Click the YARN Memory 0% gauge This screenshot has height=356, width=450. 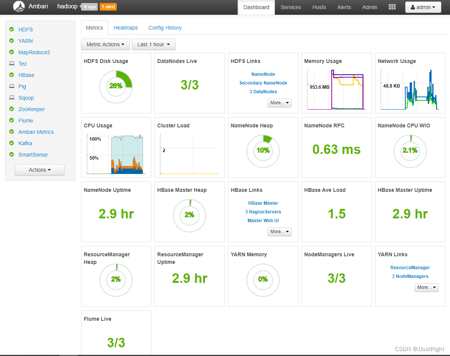[263, 280]
